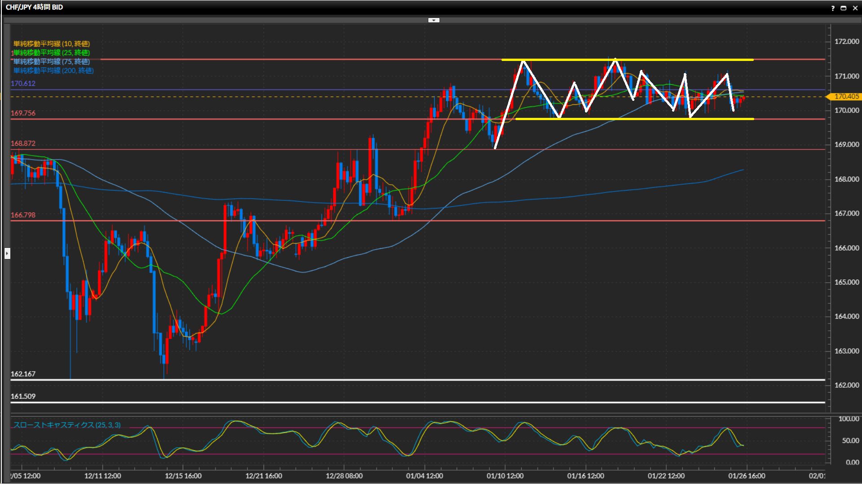Select the 25-period moving average label
The width and height of the screenshot is (862, 484).
(x=52, y=52)
